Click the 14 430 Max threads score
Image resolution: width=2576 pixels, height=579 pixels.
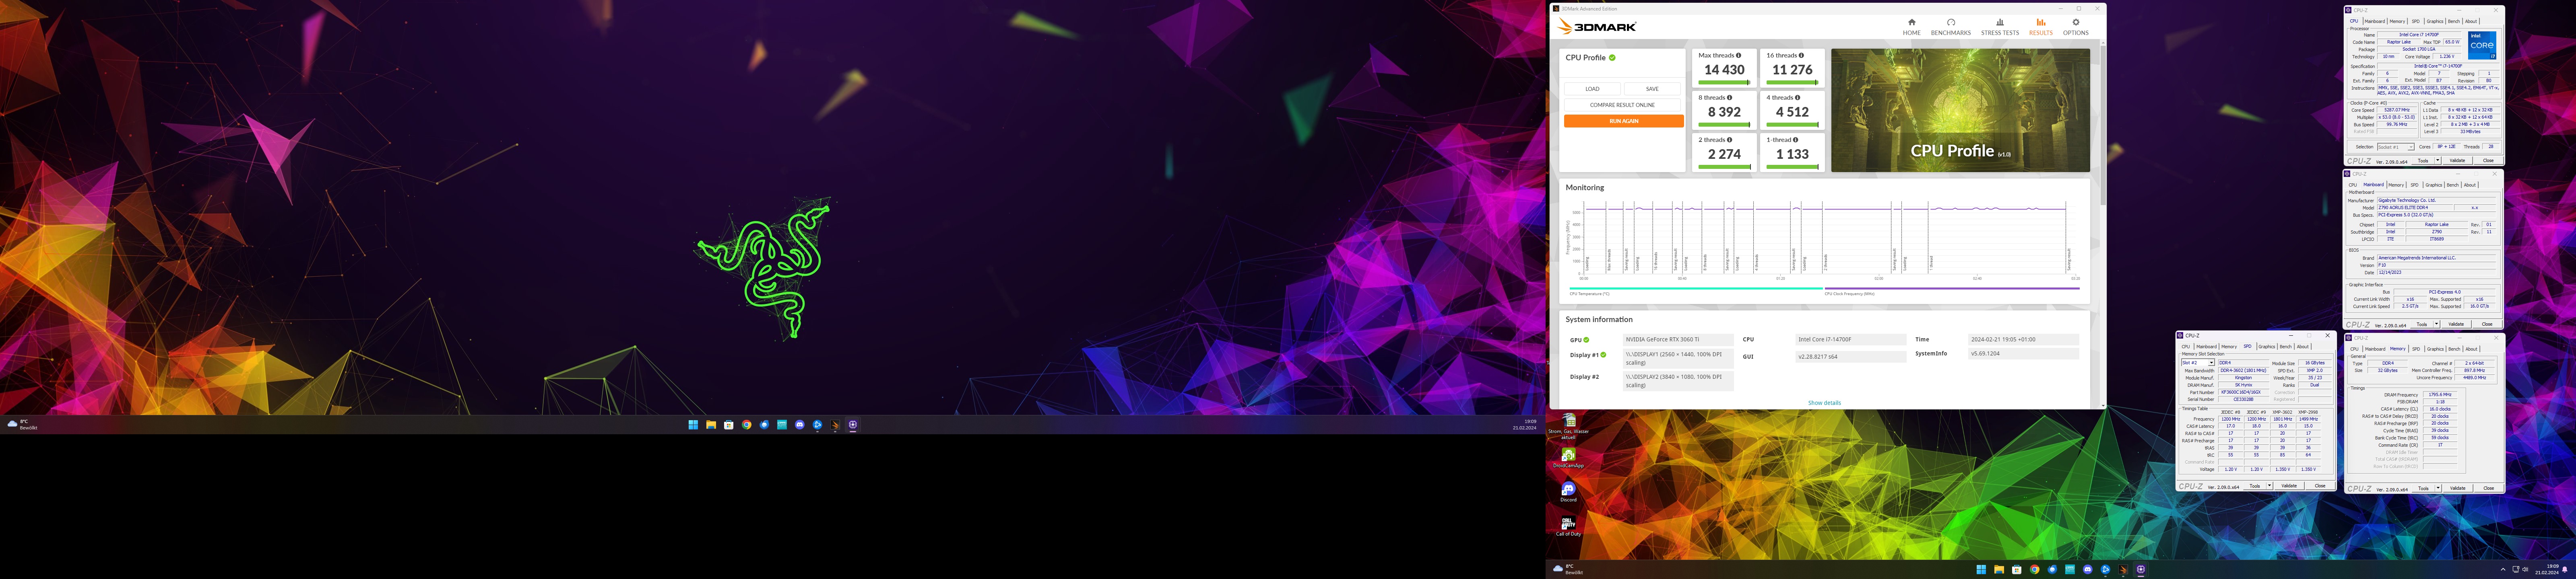[x=1725, y=70]
